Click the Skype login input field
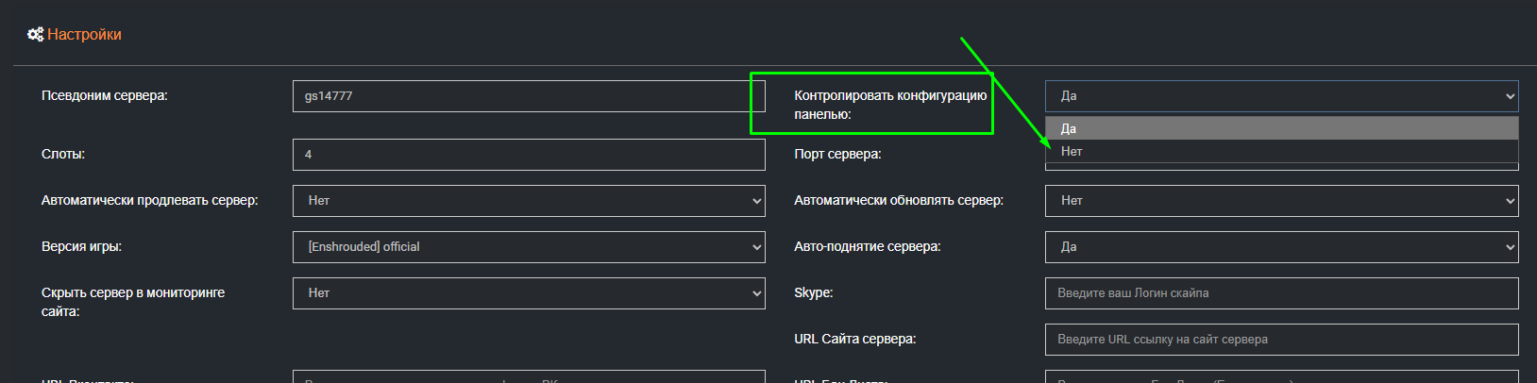This screenshot has height=383, width=1537. coord(1281,293)
